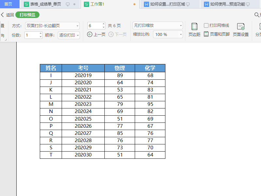Increase the page number stepper up

pyautogui.click(x=103, y=24)
